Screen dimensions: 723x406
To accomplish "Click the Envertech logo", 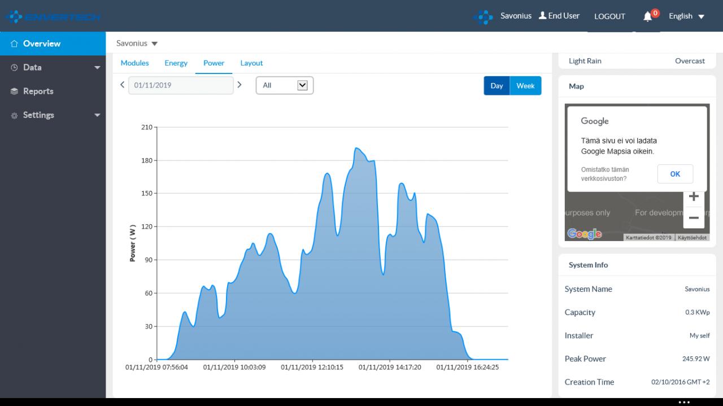I will [53, 17].
